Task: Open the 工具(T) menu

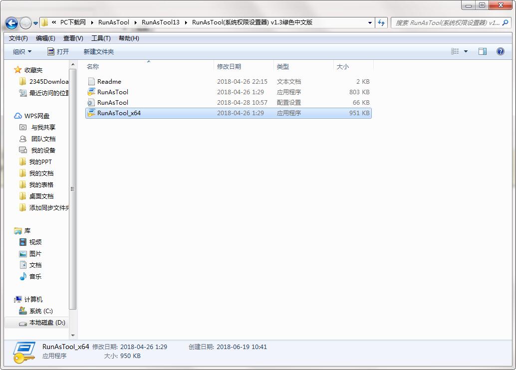Action: tap(101, 38)
